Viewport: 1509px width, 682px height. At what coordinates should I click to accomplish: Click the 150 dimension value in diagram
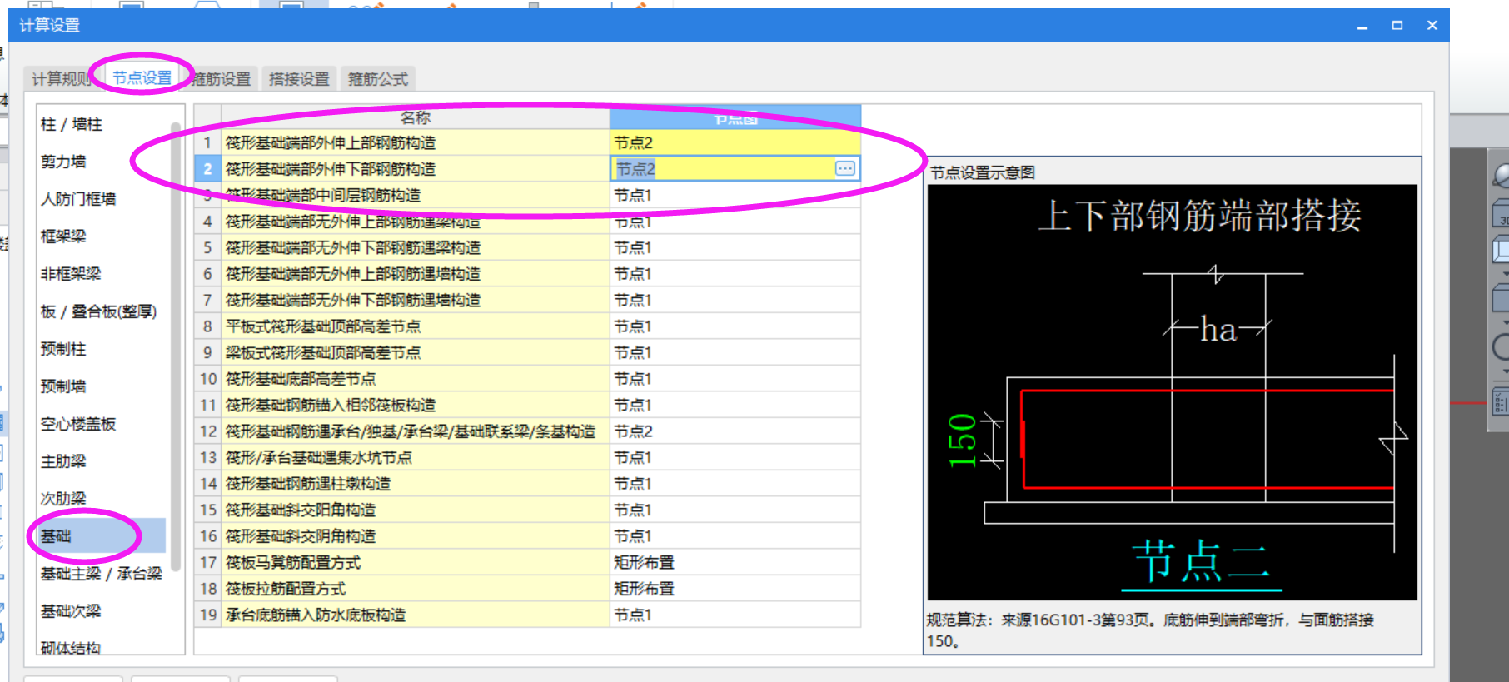click(962, 440)
